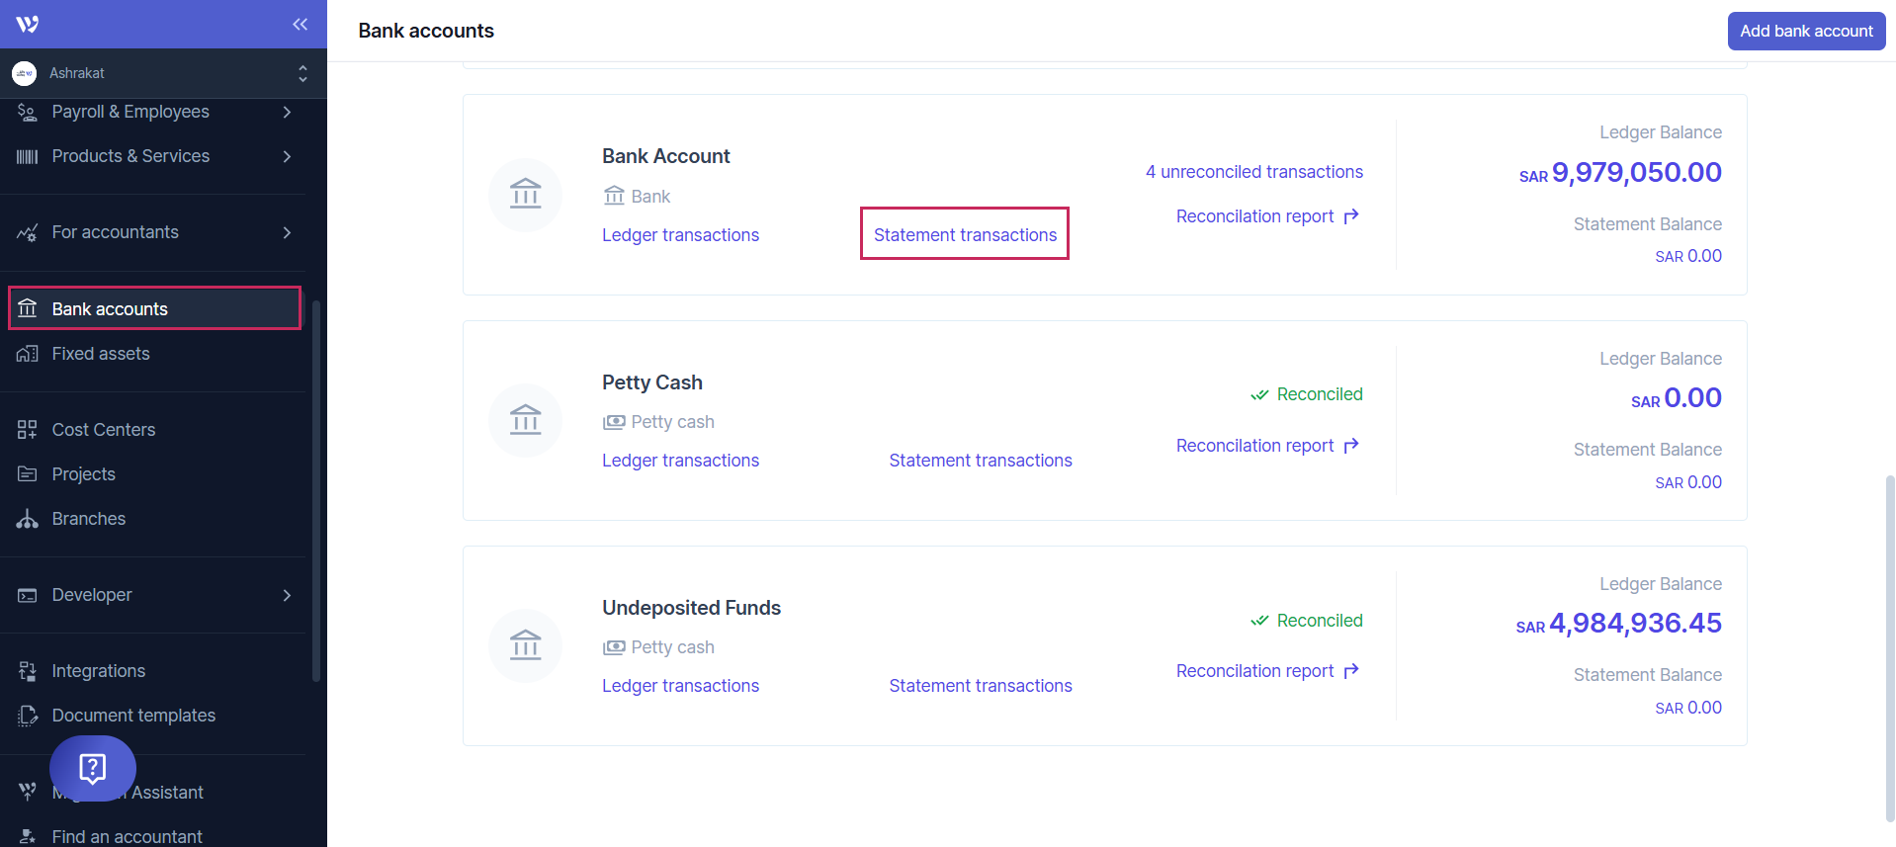Collapse the sidebar with double-chevron icon
The image size is (1896, 847).
300,24
